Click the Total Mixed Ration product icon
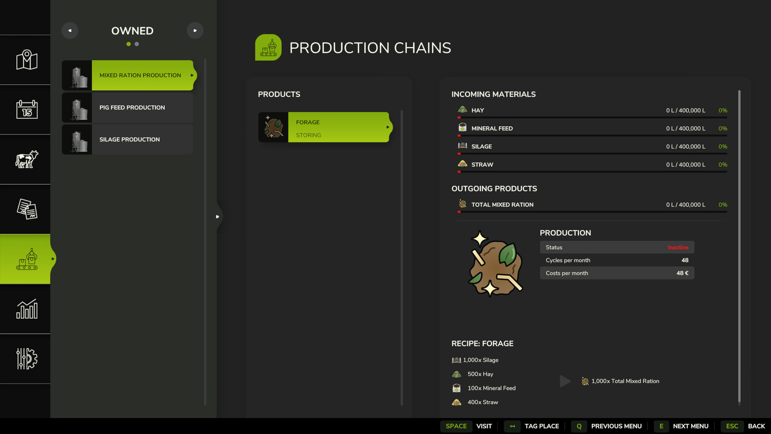Screen dimensions: 771x434 (462, 204)
